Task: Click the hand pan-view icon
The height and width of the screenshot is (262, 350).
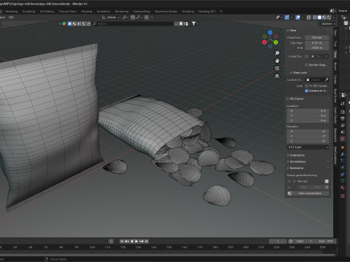Action: point(277,60)
